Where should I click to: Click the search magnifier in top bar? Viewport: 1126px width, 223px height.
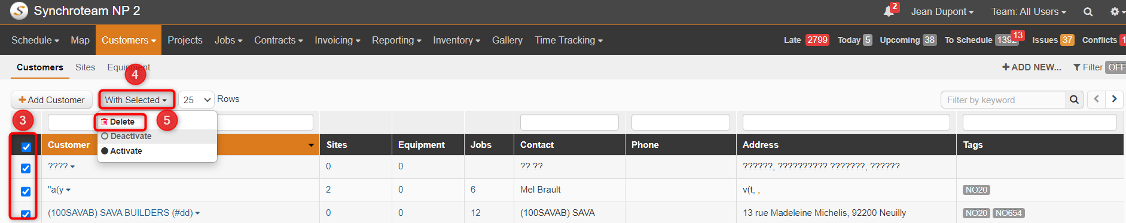(1088, 12)
